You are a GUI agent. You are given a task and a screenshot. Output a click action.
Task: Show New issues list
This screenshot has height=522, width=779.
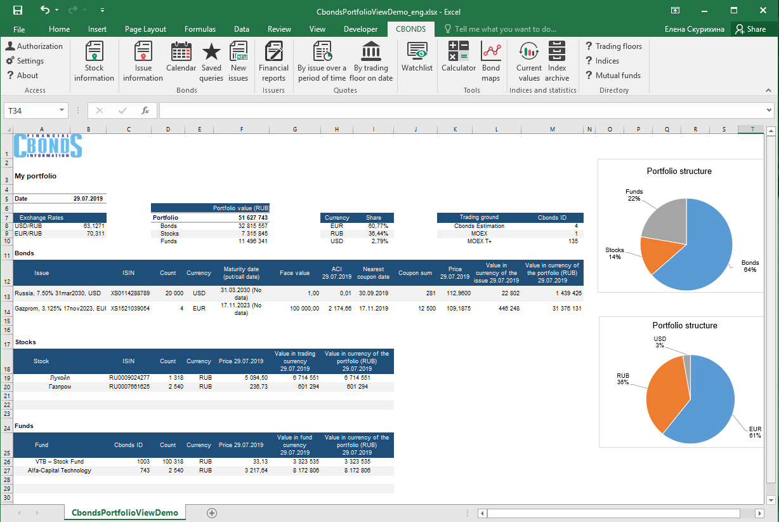[239, 62]
